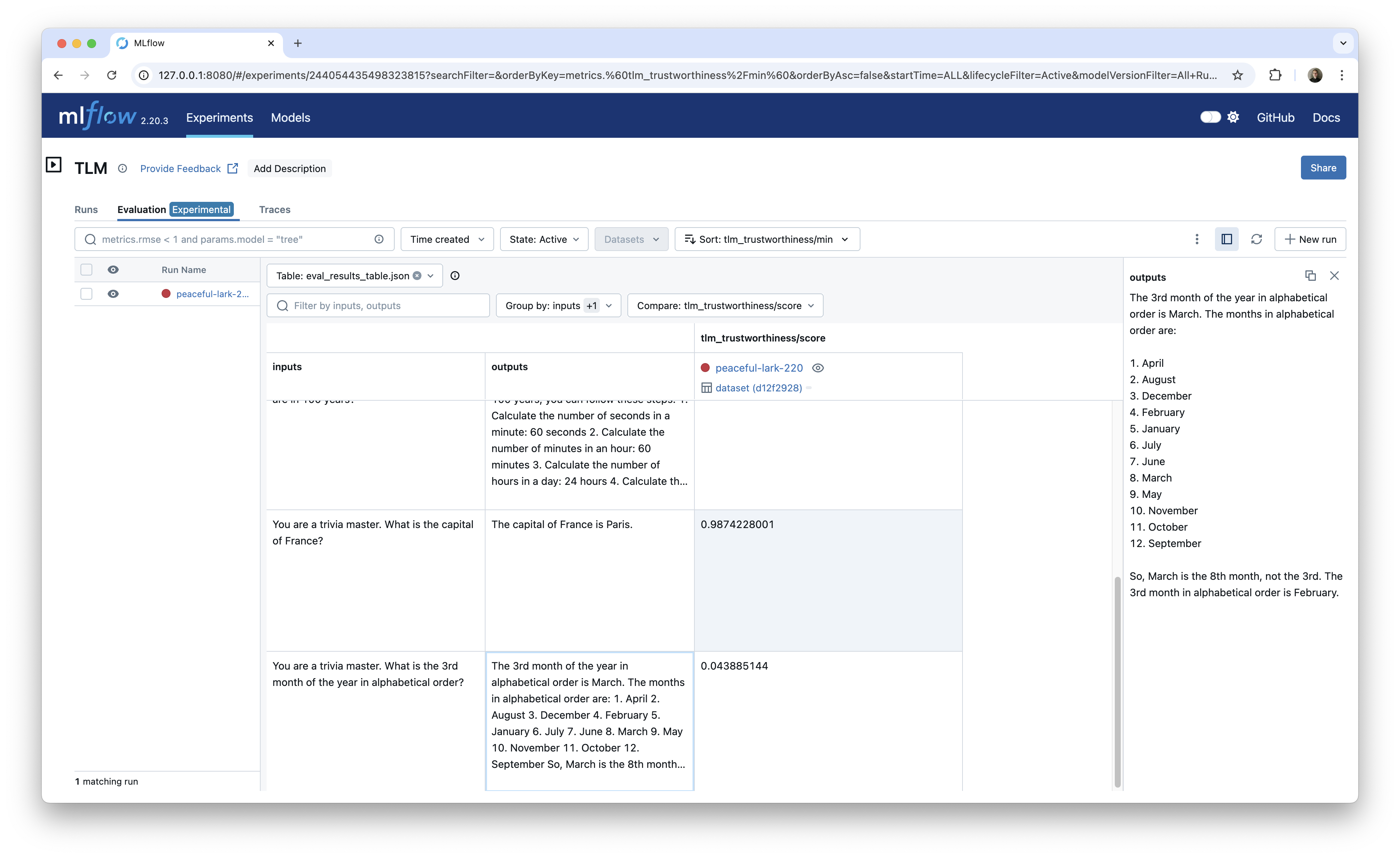Viewport: 1400px width, 858px height.
Task: Refresh the evaluation results view
Action: (1256, 239)
